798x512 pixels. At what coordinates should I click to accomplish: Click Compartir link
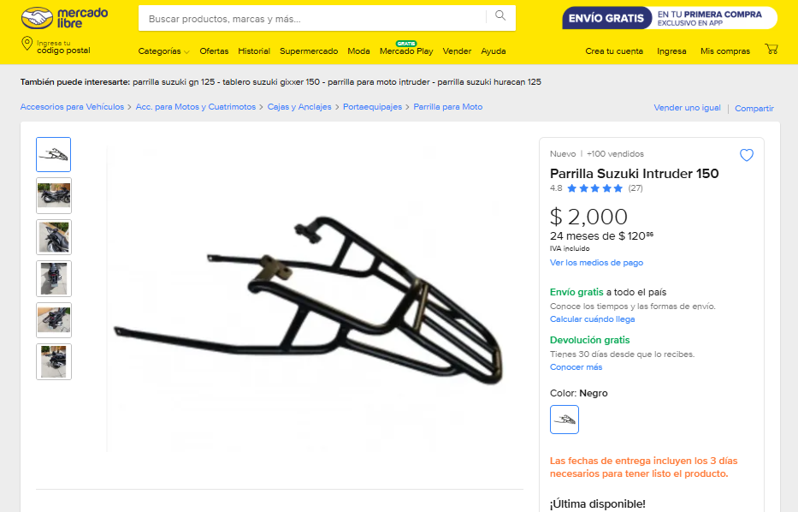tap(754, 108)
